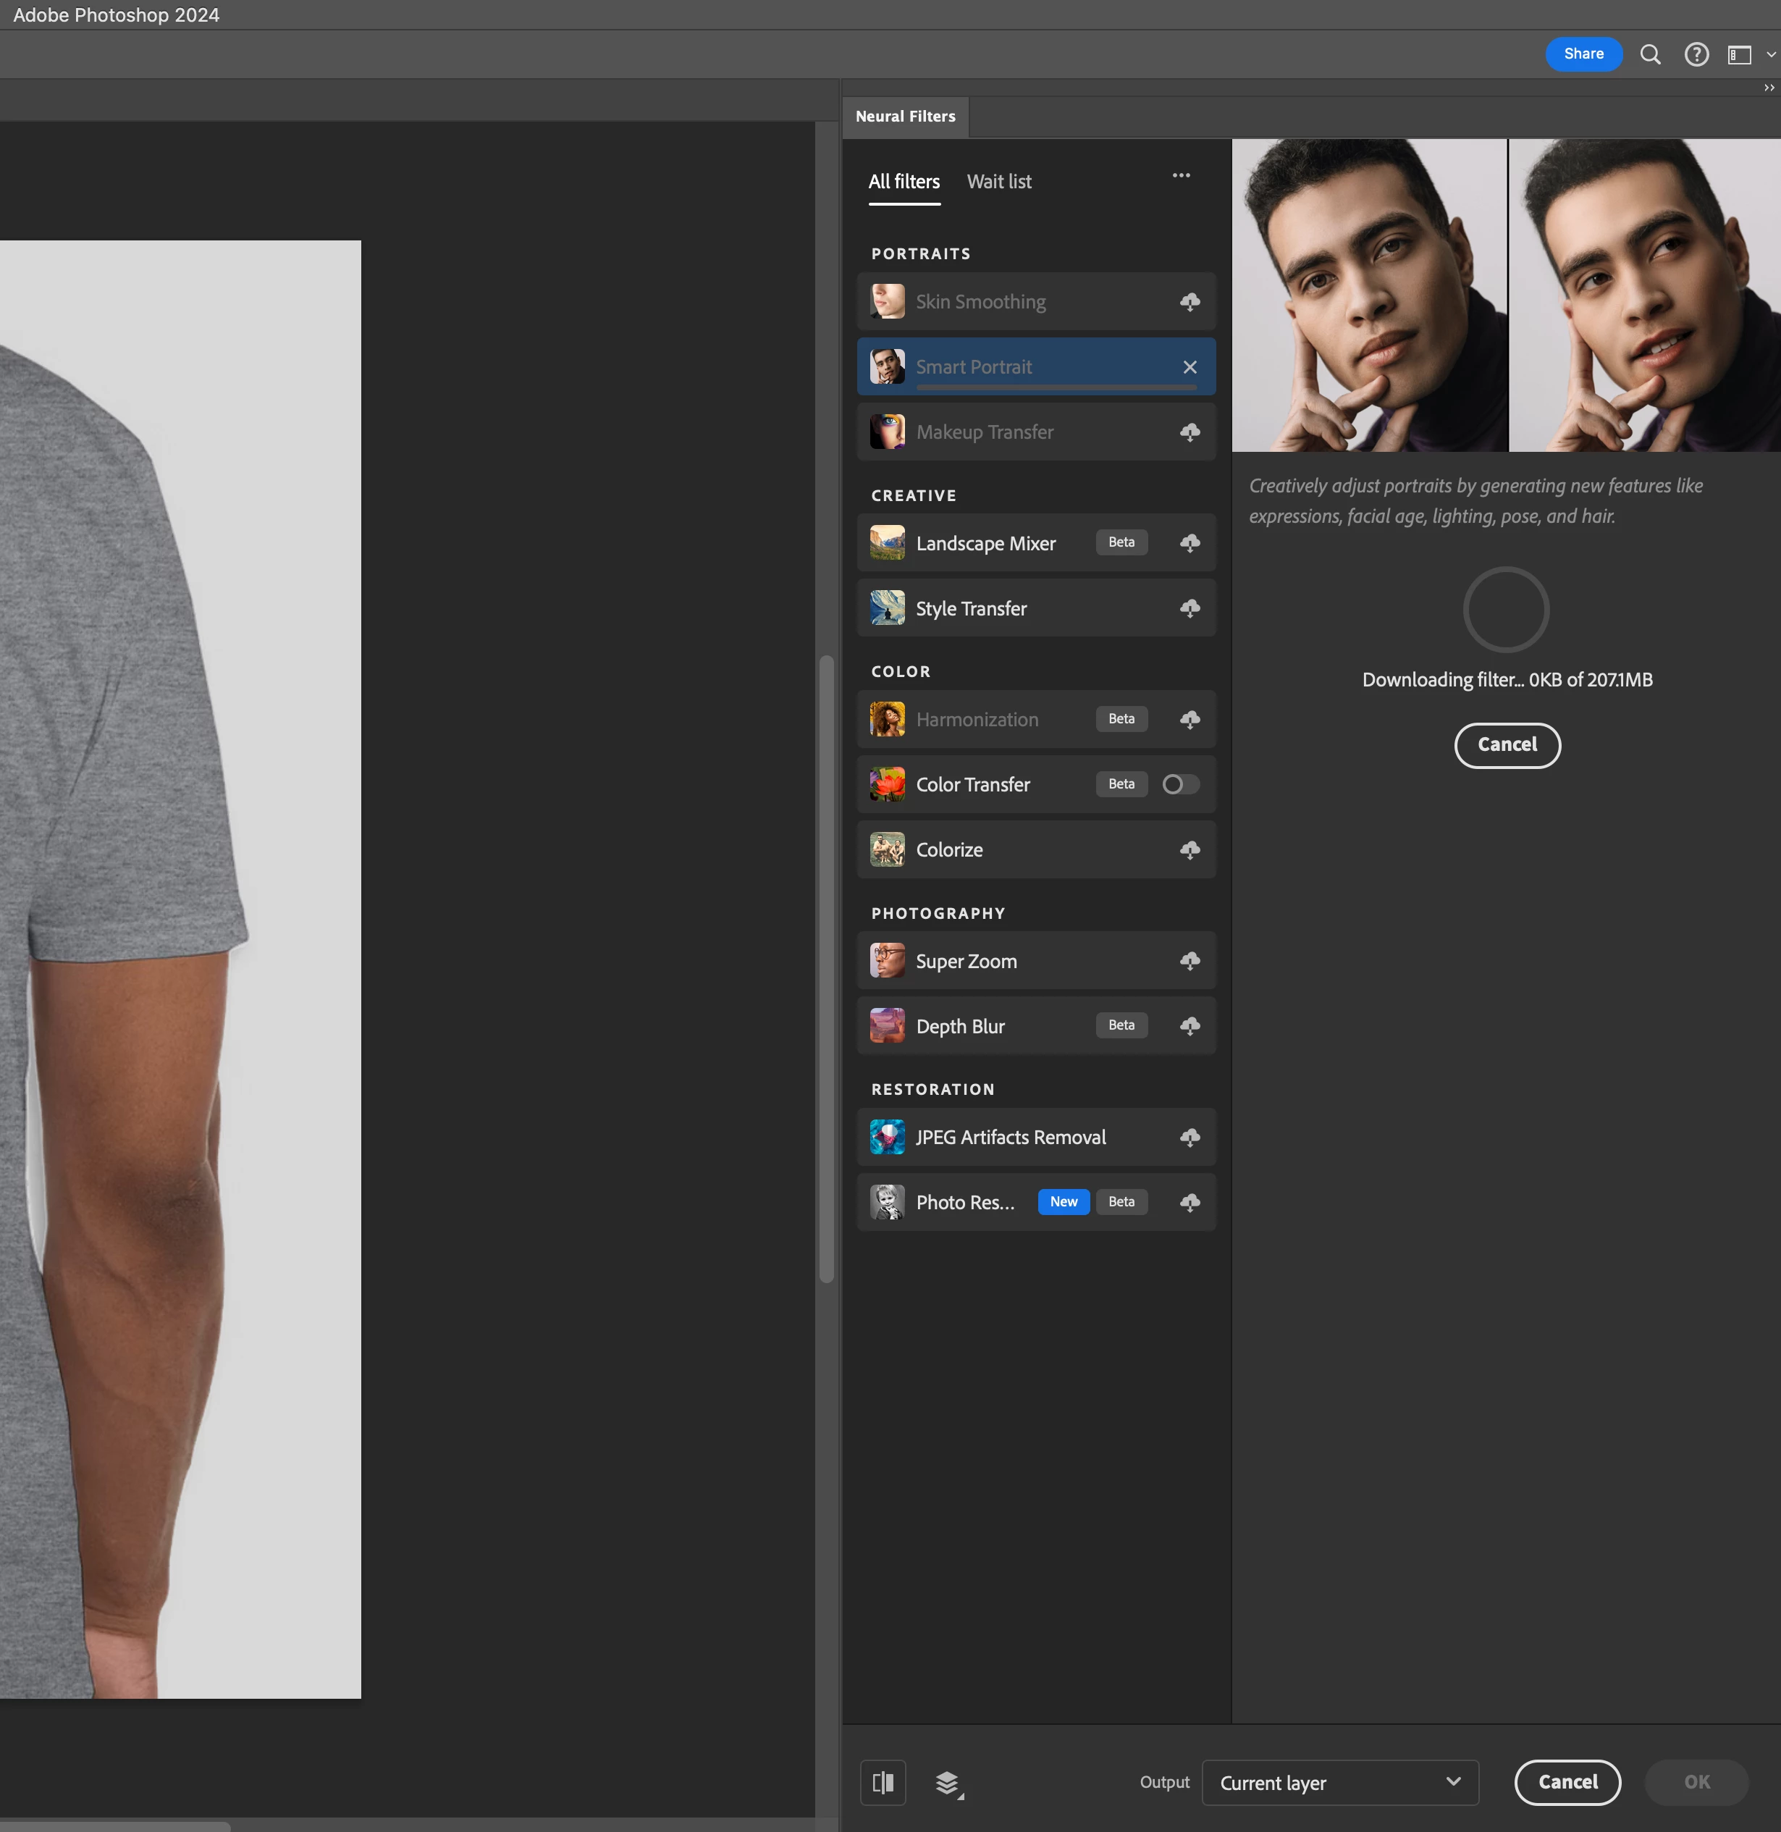The height and width of the screenshot is (1832, 1781).
Task: Open the Help question mark icon
Action: (x=1696, y=54)
